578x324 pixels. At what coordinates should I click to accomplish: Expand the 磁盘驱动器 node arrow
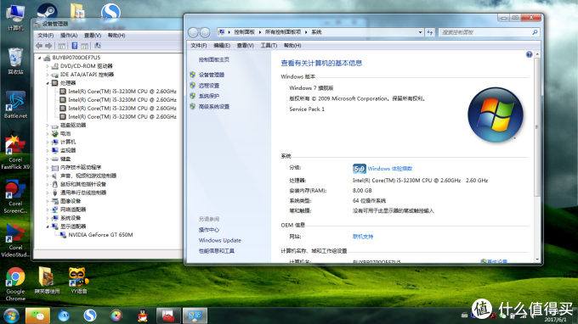pyautogui.click(x=48, y=126)
